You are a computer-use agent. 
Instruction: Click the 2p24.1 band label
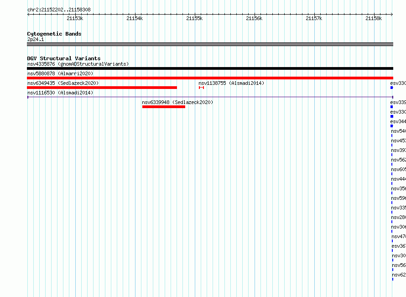tap(36, 39)
